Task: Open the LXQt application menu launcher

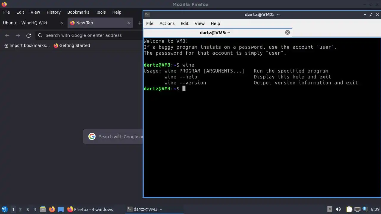Action: click(4, 209)
